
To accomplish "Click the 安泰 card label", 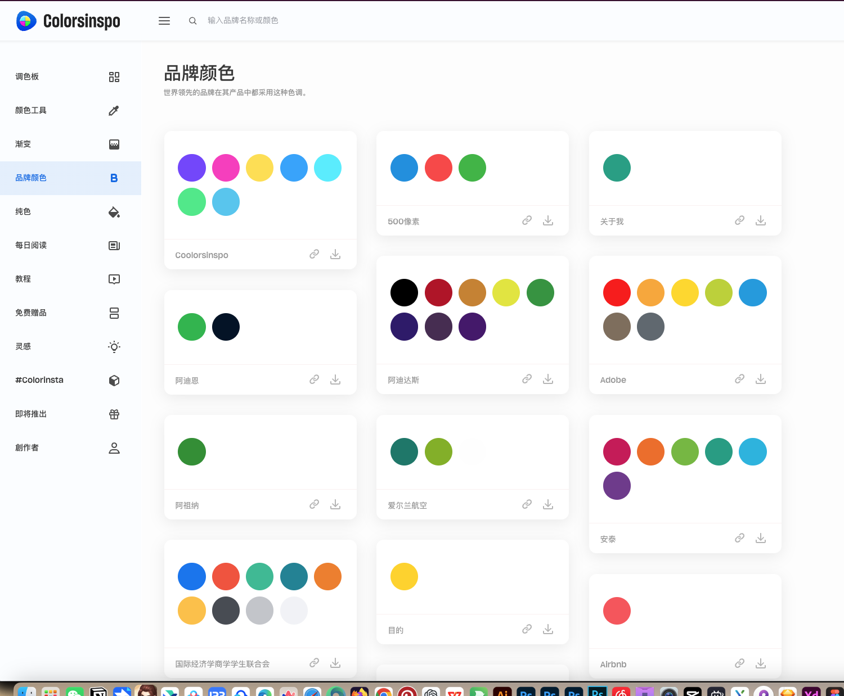I will pyautogui.click(x=608, y=539).
